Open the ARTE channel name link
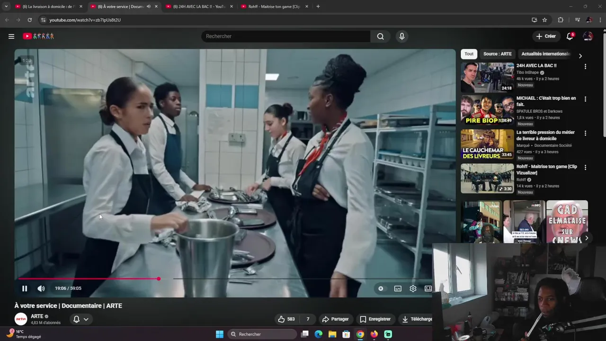Screen dimensions: 606x341 click(x=37, y=316)
